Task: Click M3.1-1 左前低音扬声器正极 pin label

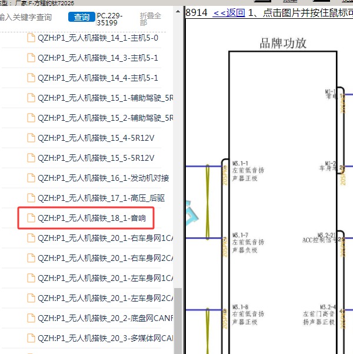Action: tap(248, 171)
